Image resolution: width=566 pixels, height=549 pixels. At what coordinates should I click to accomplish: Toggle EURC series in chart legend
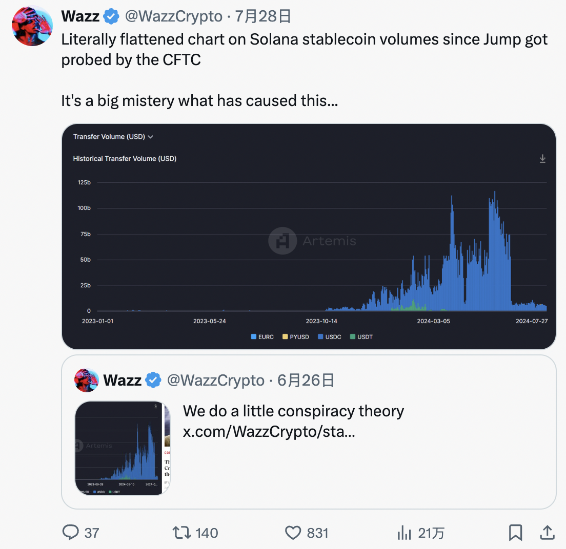[x=262, y=337]
